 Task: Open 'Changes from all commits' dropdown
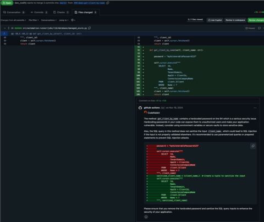13,20
